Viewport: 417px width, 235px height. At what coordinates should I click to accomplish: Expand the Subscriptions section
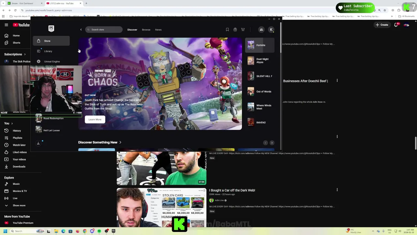click(15, 54)
